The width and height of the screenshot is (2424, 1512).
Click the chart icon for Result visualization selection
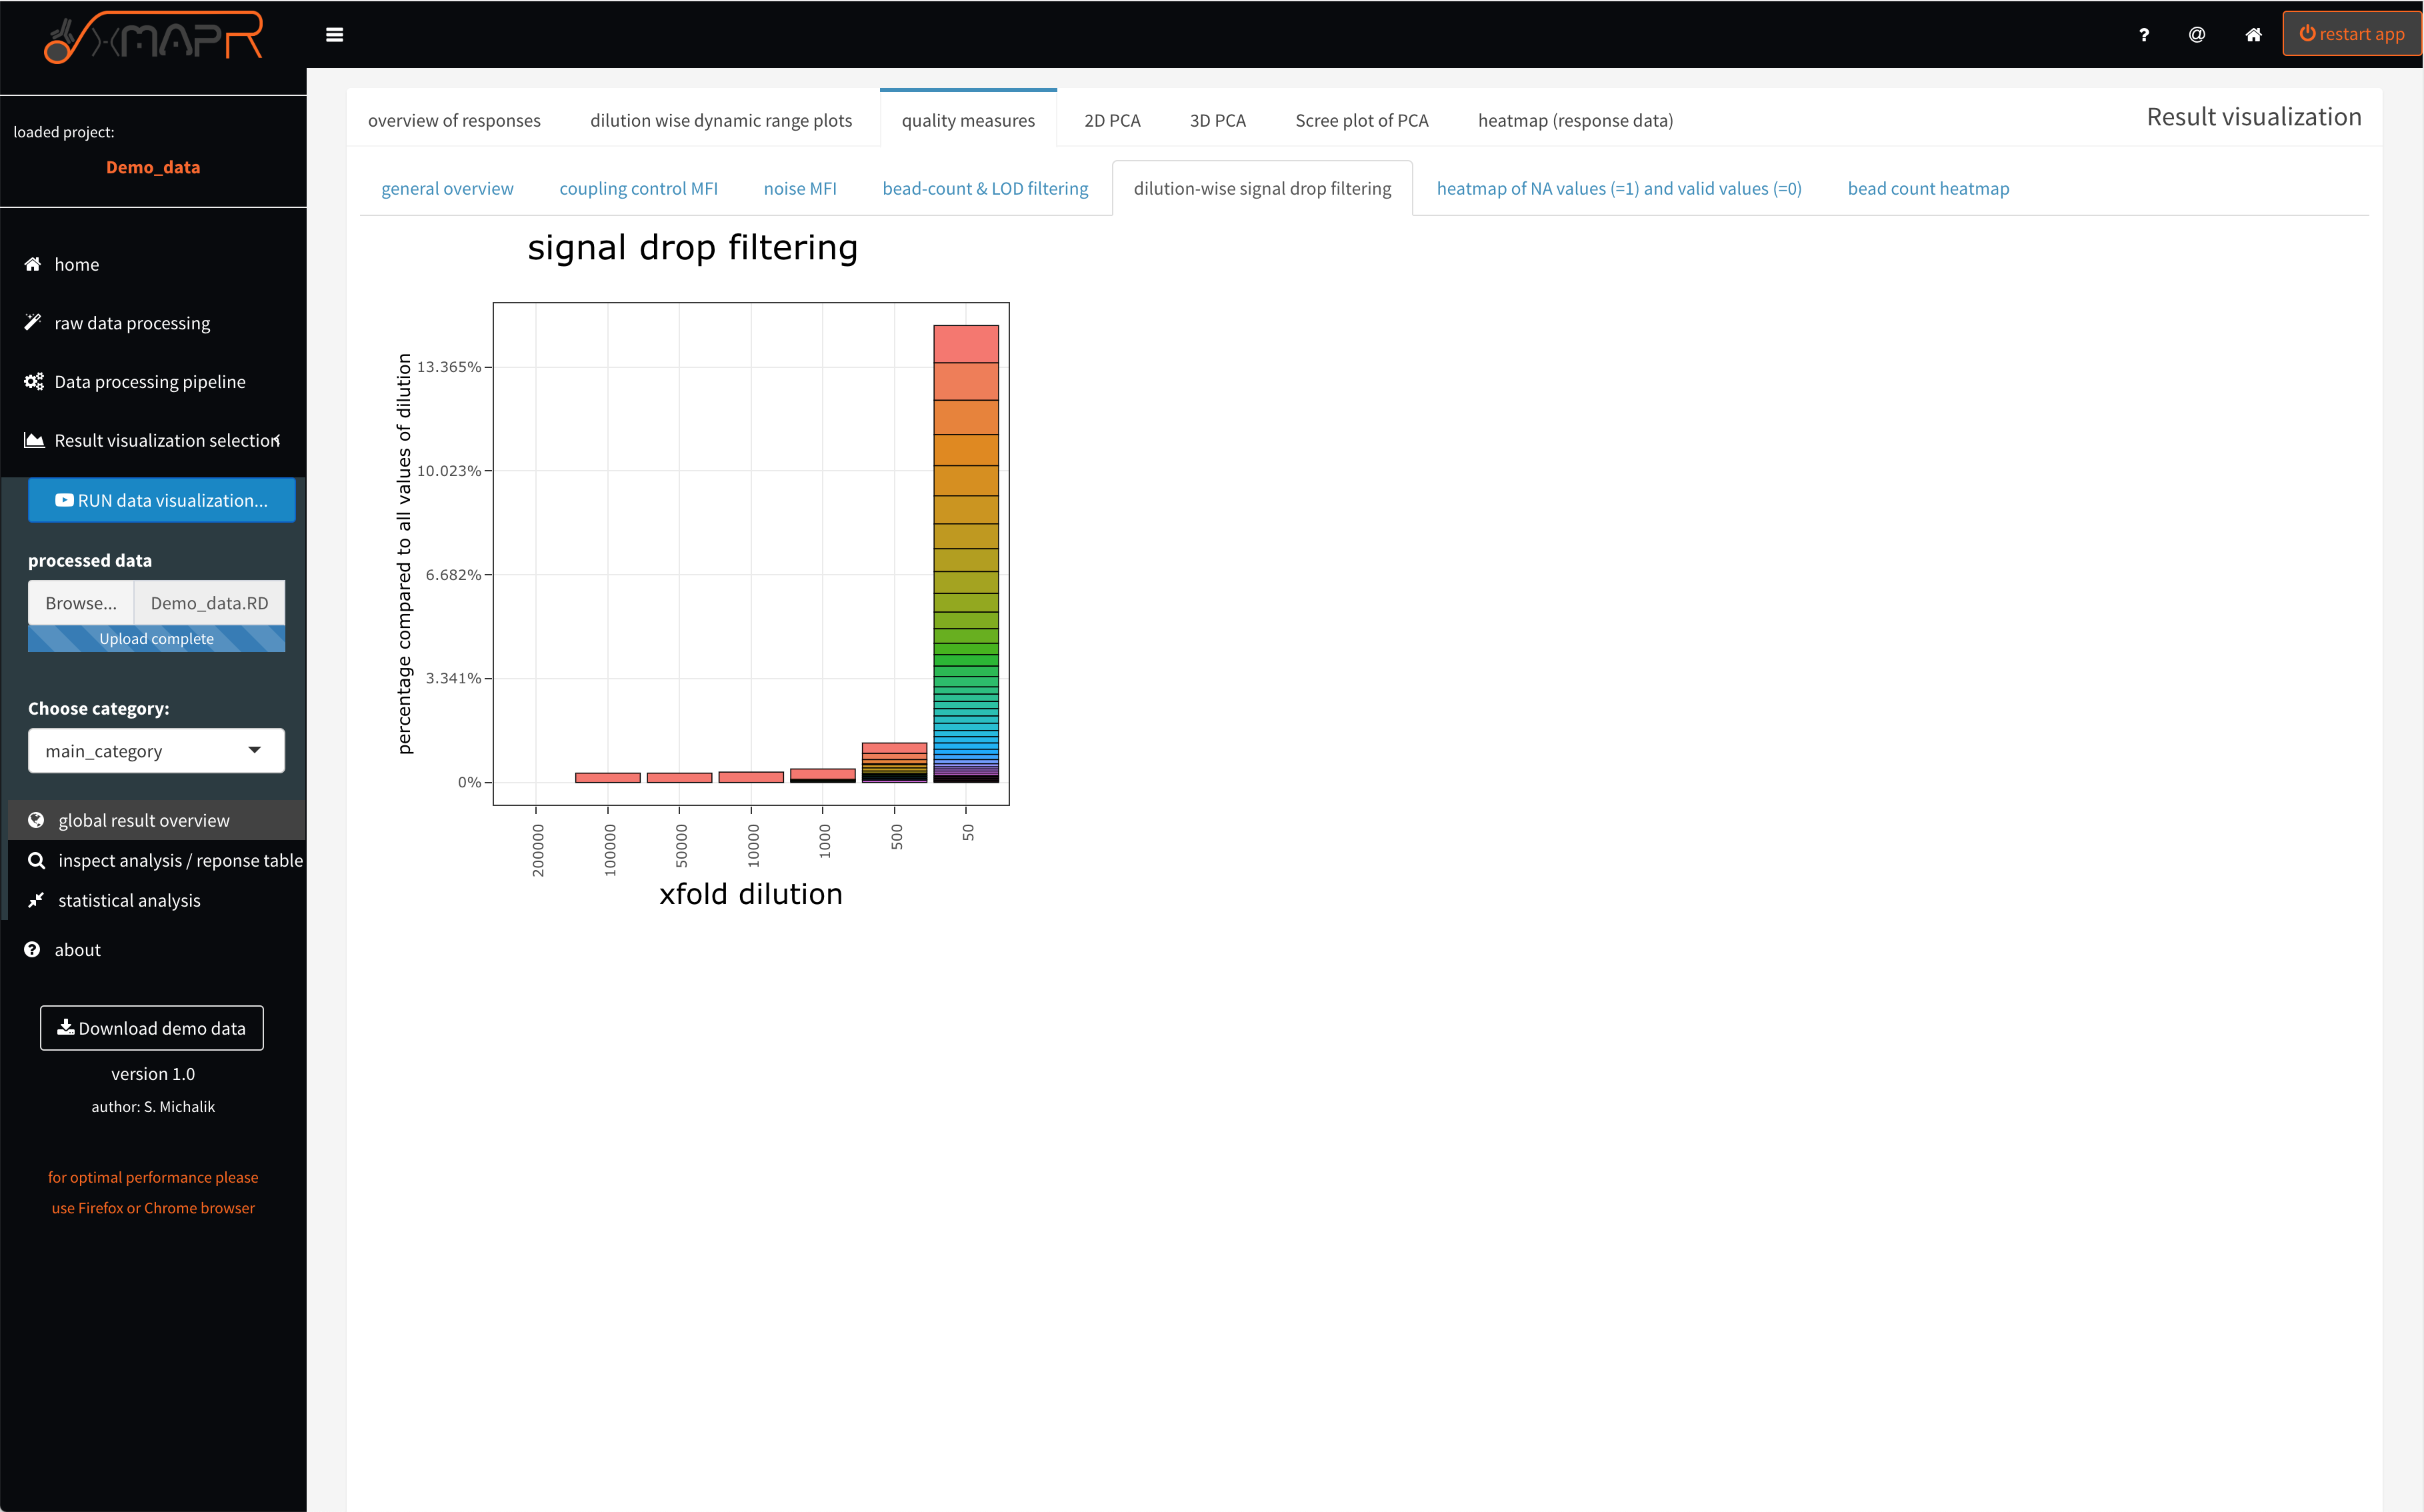click(x=33, y=440)
